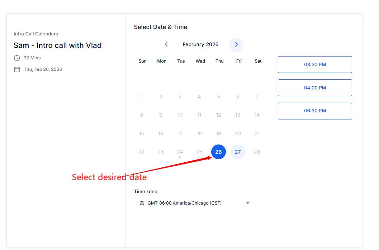Pick the 06:30 PM time slot
The height and width of the screenshot is (250, 379).
315,111
